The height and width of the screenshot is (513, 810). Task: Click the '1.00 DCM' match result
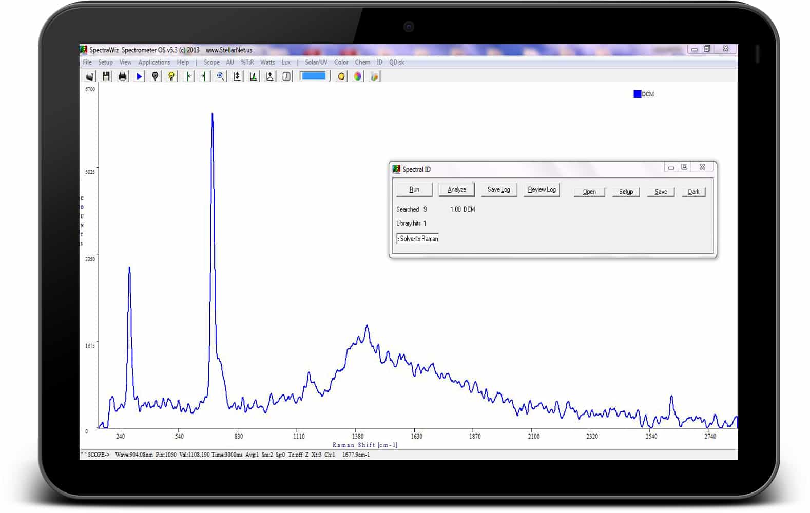pos(462,209)
